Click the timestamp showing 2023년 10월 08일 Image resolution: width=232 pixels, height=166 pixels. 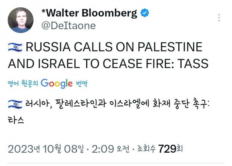point(44,148)
